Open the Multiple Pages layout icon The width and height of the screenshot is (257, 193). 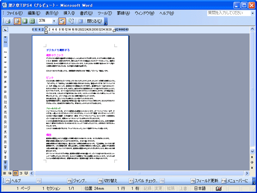(32, 21)
